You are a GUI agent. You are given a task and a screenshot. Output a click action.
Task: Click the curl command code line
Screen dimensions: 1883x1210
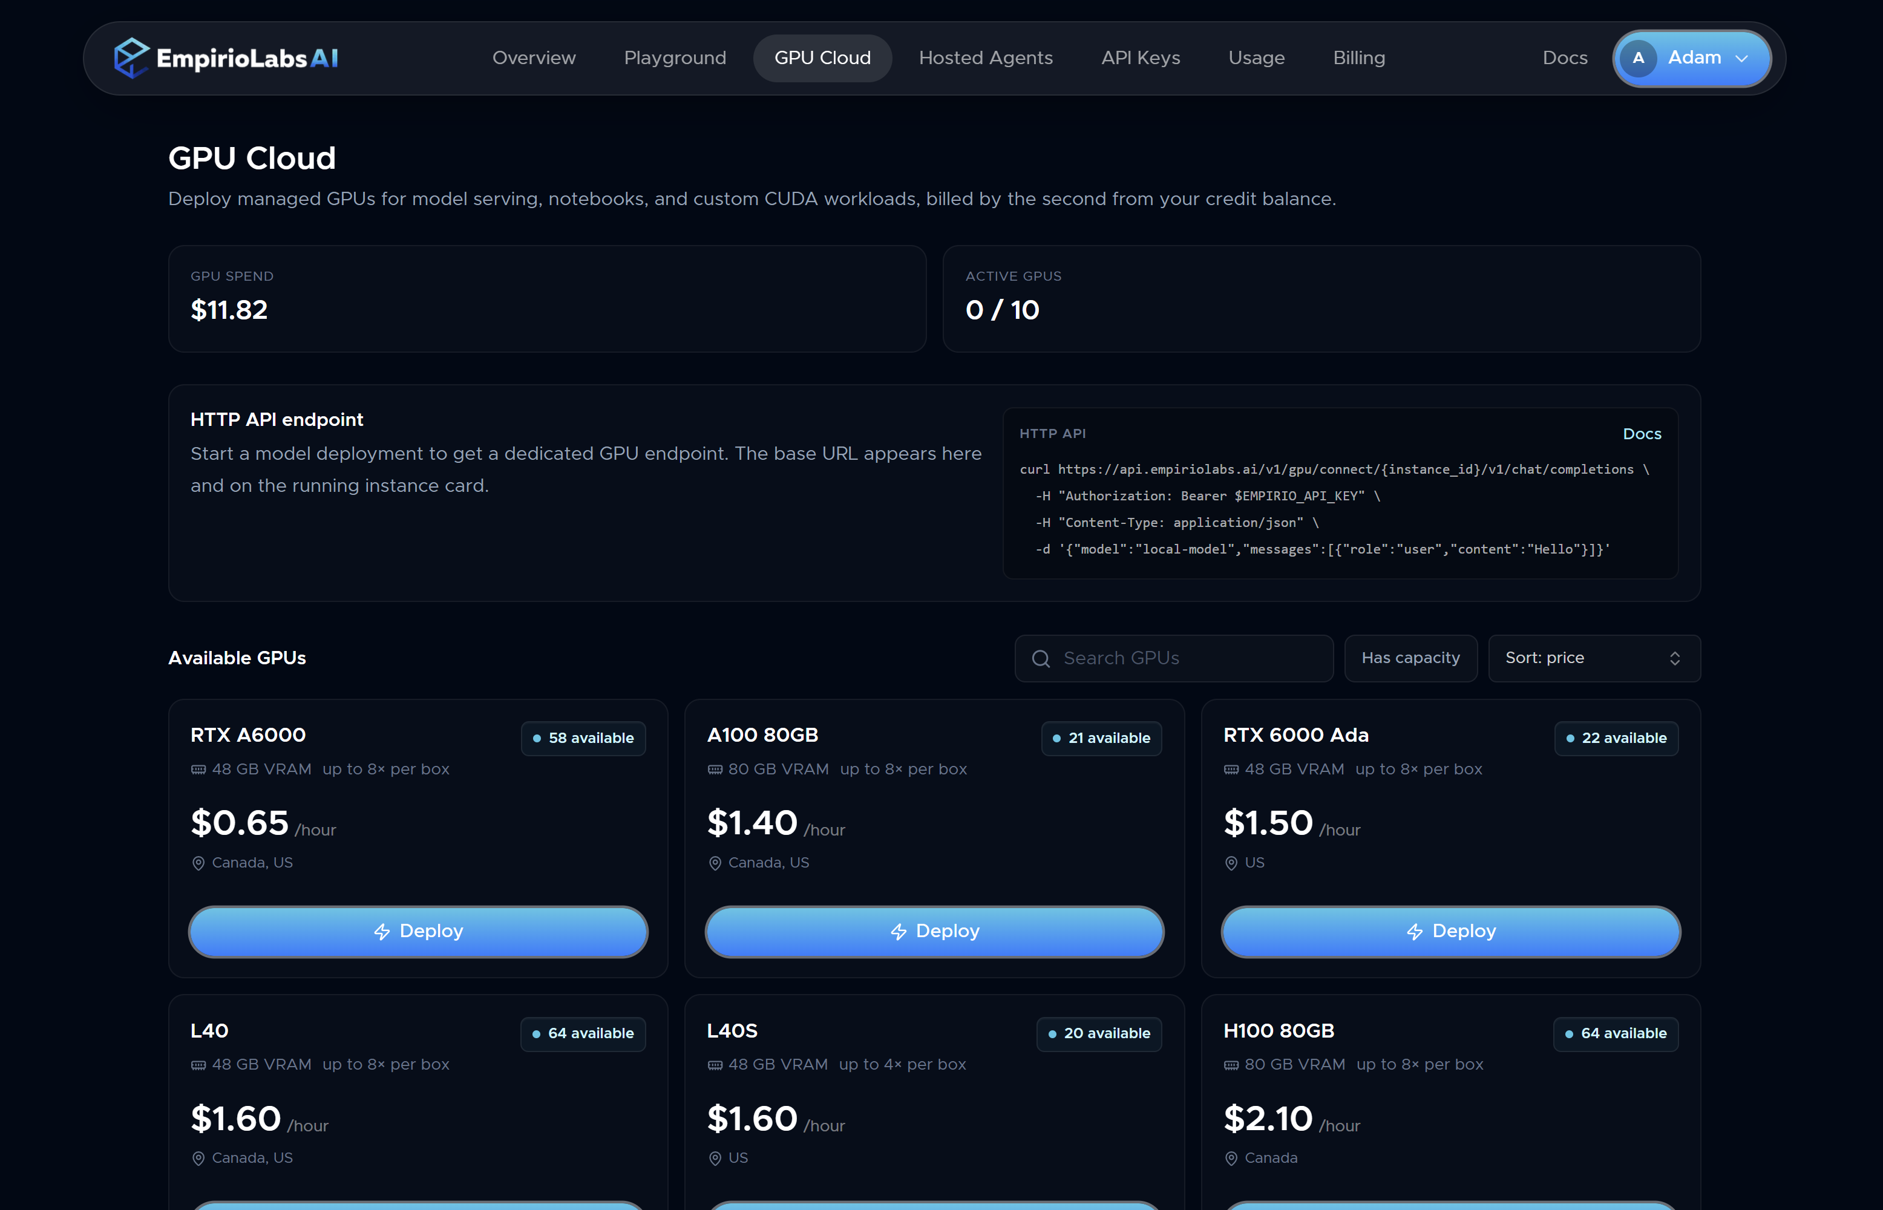1334,470
